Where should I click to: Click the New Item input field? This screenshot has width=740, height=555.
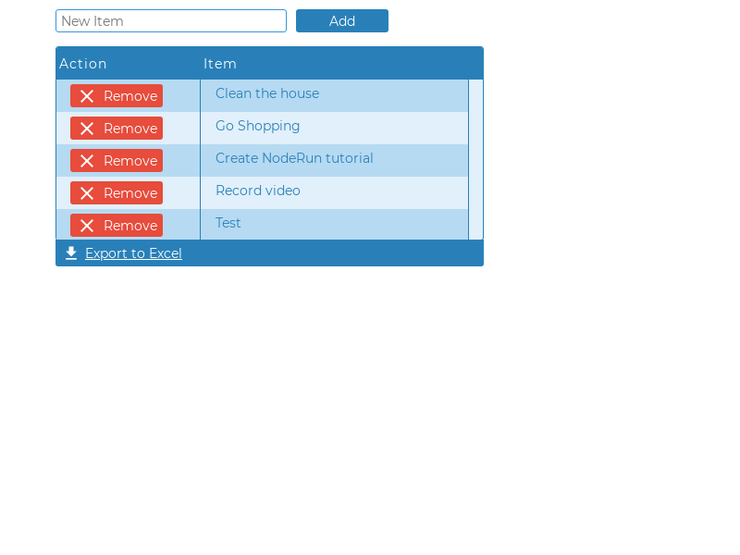(171, 20)
